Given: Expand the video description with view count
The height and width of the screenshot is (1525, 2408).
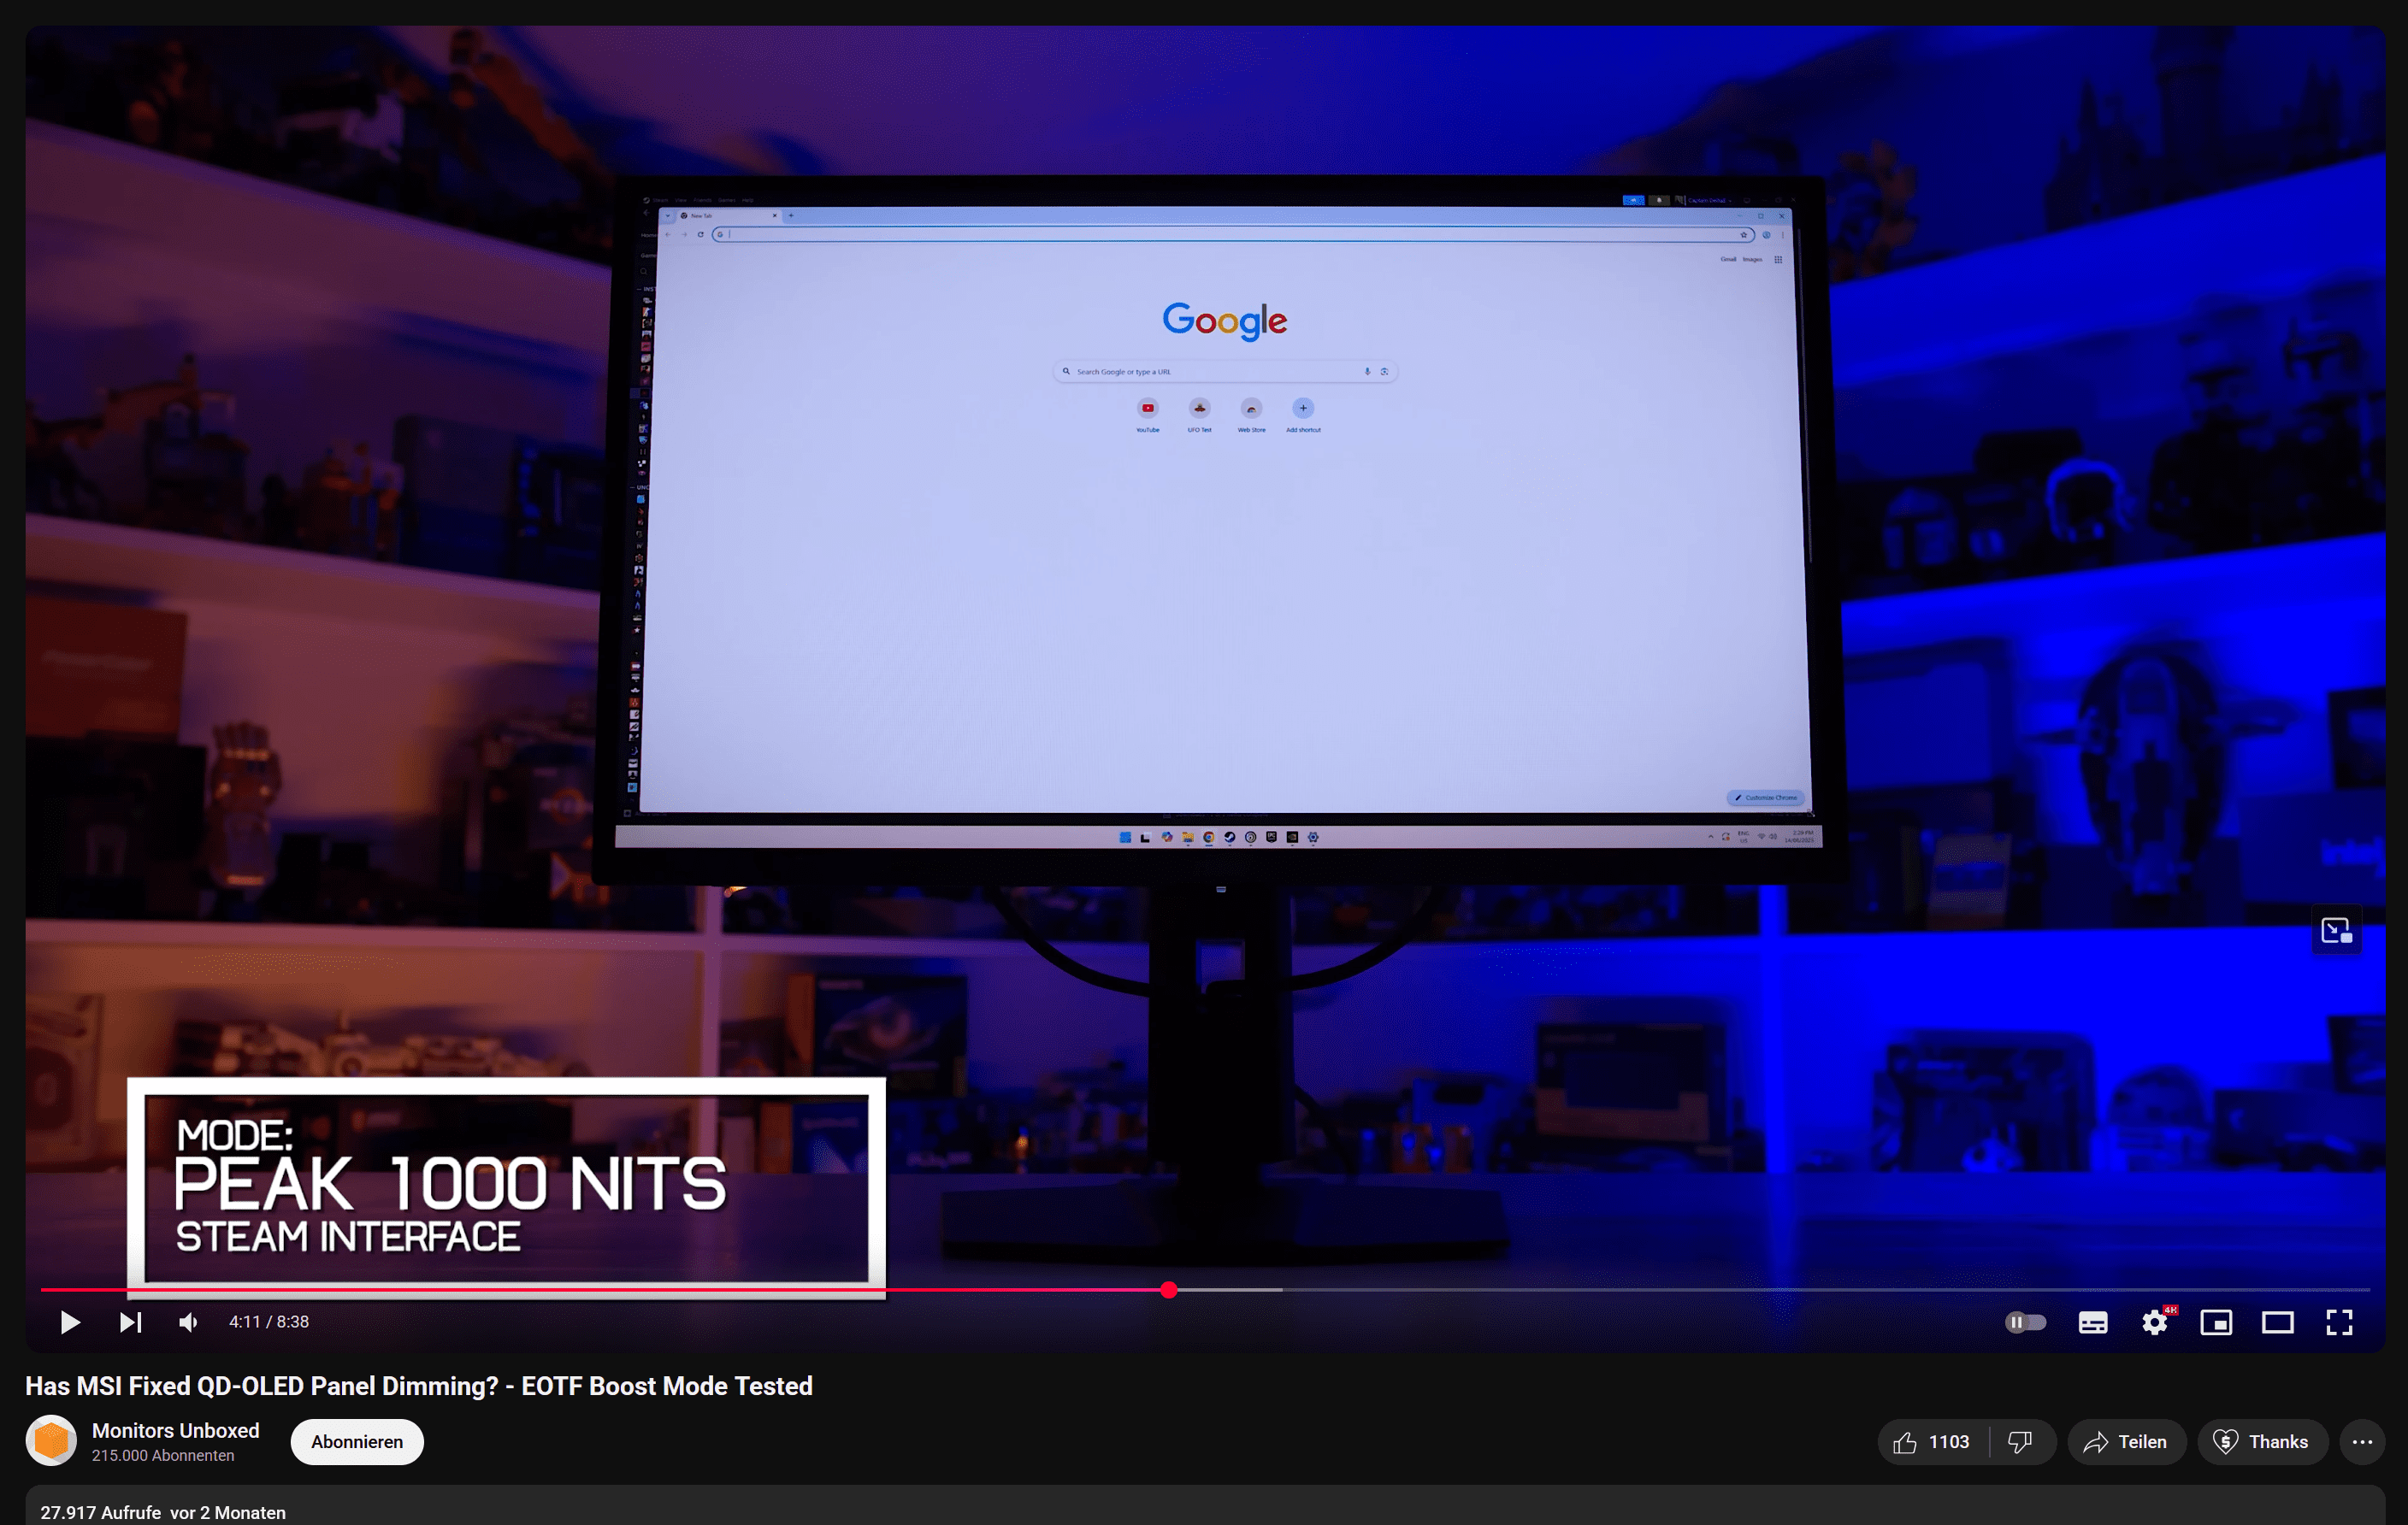Looking at the screenshot, I should [163, 1512].
